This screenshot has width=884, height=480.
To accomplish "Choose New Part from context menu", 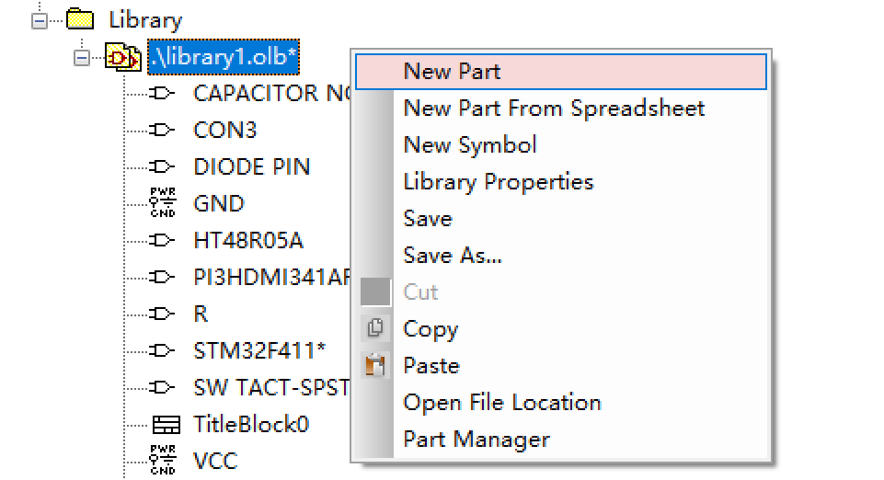I will [561, 72].
